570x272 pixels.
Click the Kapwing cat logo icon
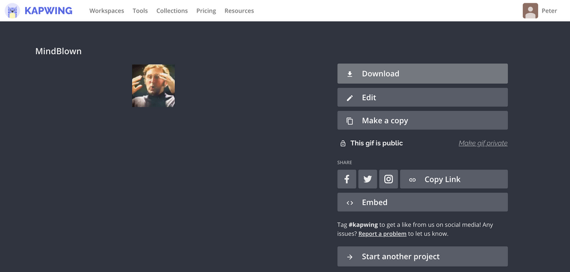13,10
